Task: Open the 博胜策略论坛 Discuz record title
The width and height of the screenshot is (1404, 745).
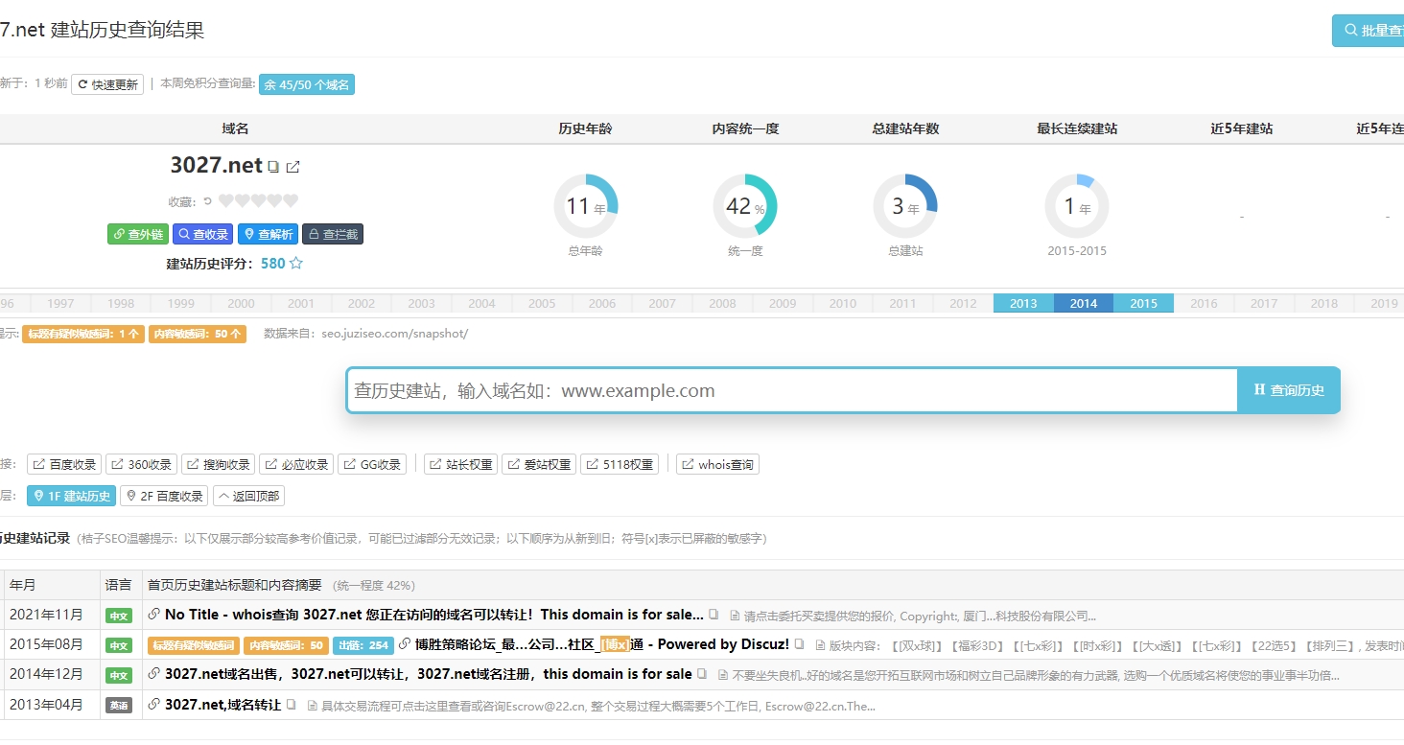Action: pyautogui.click(x=602, y=644)
